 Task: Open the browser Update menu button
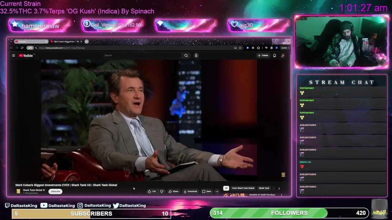tap(285, 48)
